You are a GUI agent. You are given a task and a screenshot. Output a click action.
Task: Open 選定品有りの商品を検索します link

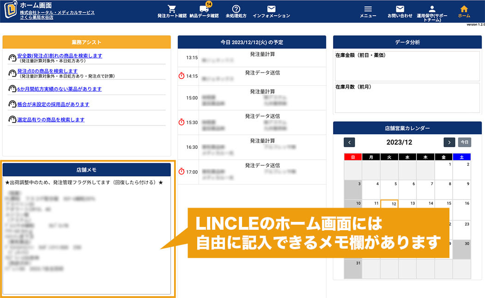tap(51, 120)
